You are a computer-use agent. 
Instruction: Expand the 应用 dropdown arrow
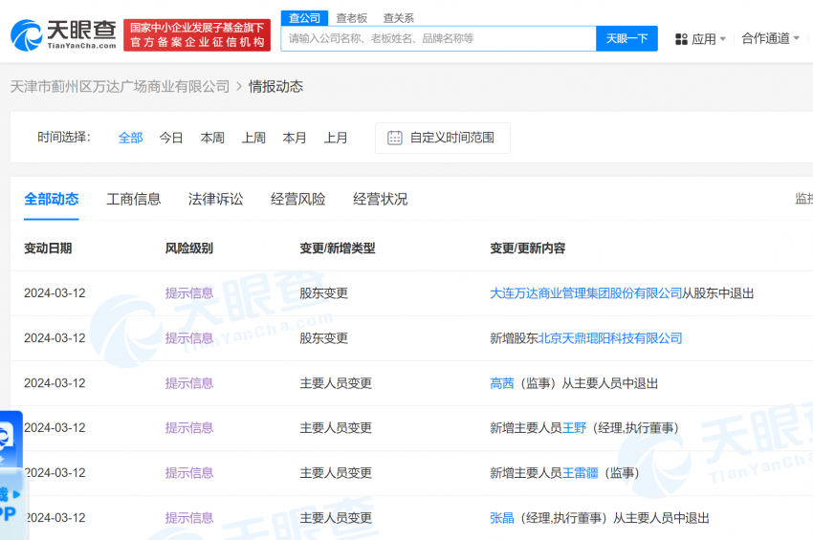pos(723,39)
